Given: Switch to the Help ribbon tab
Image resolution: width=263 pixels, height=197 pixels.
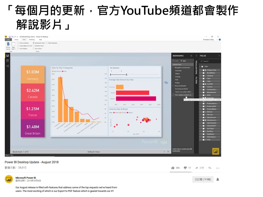Looking at the screenshot, I should pos(40,39).
